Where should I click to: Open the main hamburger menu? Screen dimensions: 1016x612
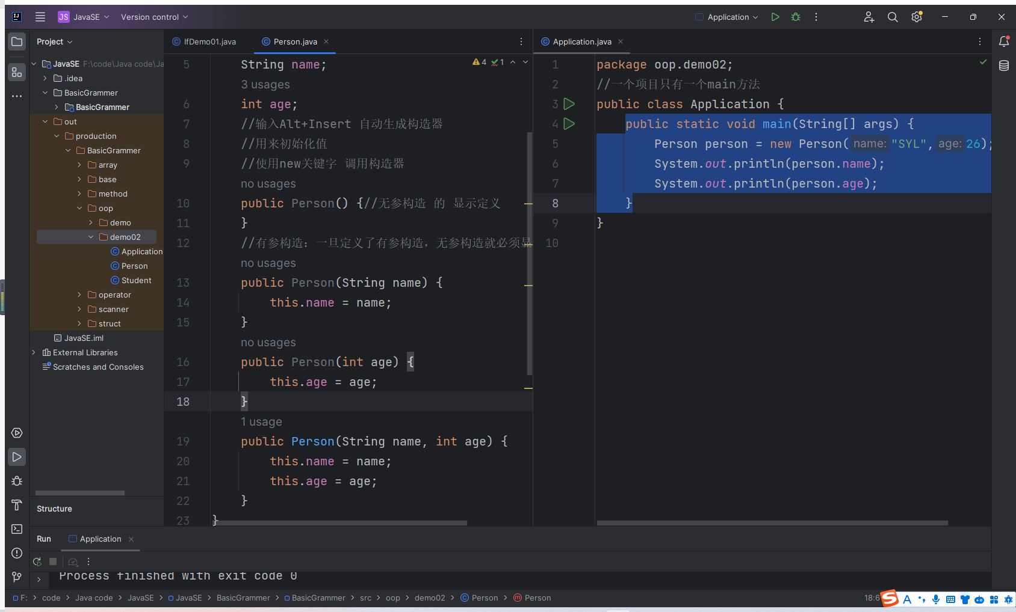click(40, 17)
